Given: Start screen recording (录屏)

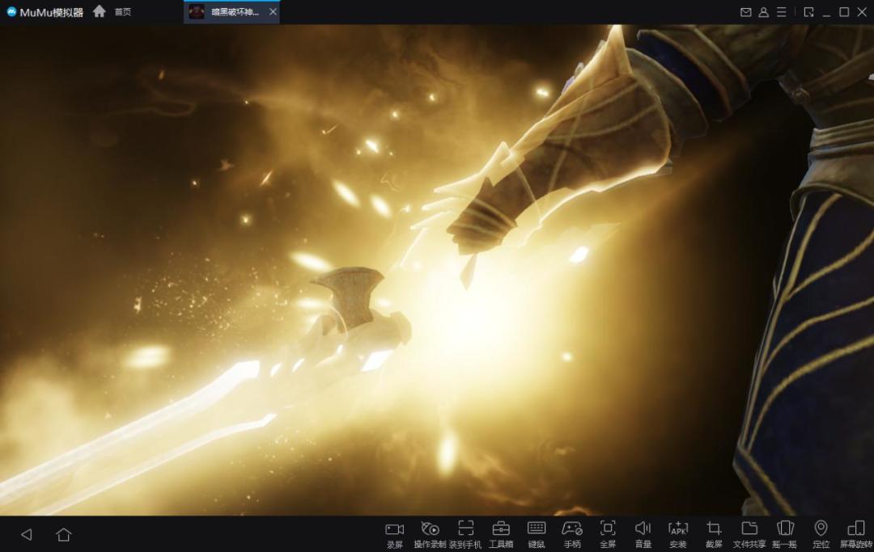Looking at the screenshot, I should [394, 535].
